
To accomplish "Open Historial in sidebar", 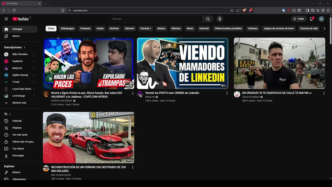I will coord(20,121).
